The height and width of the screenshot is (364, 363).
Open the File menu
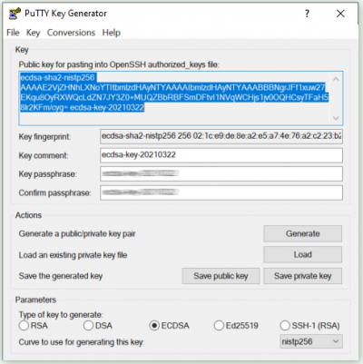tap(13, 33)
